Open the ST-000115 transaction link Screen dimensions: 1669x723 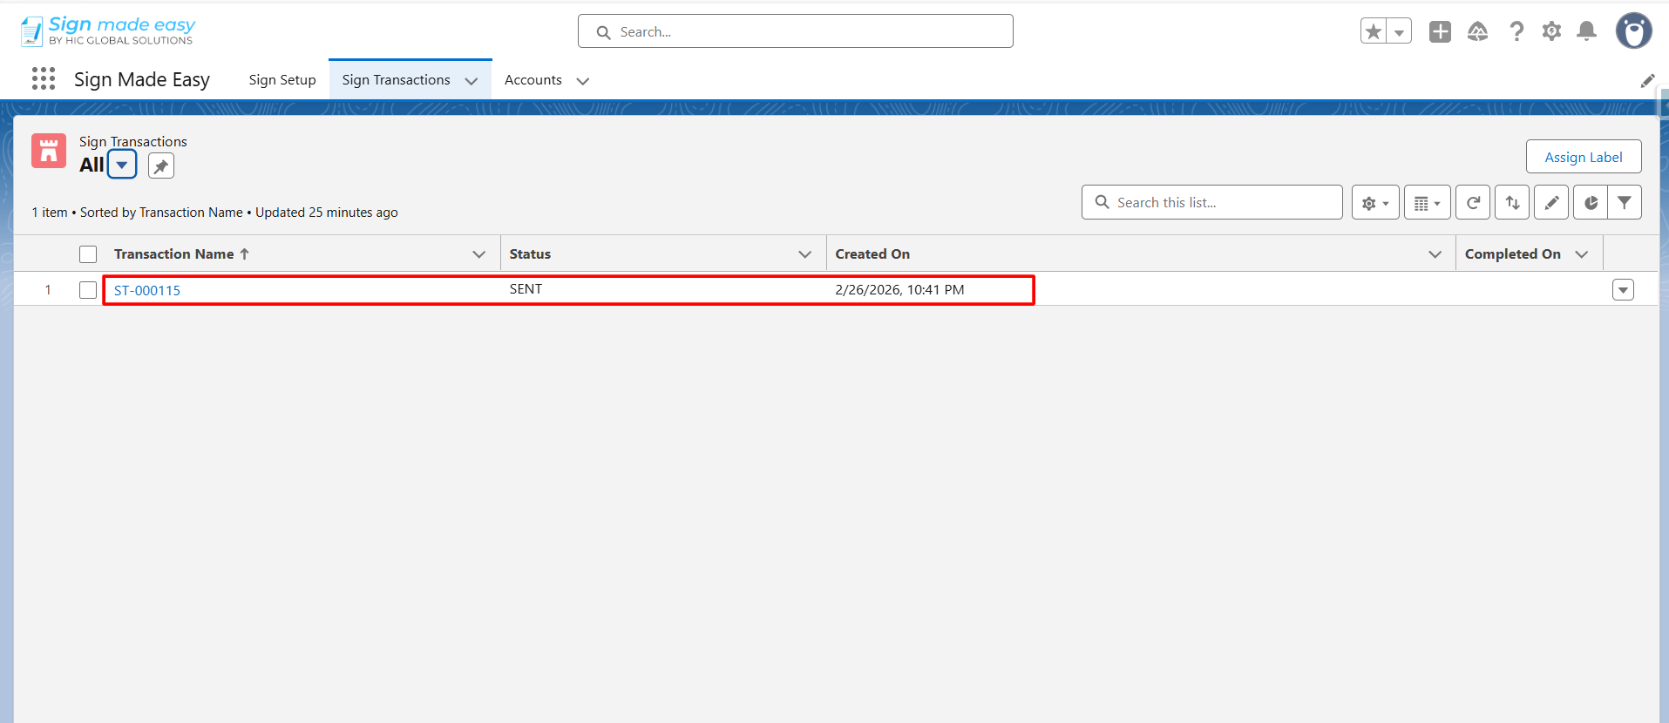click(x=147, y=291)
